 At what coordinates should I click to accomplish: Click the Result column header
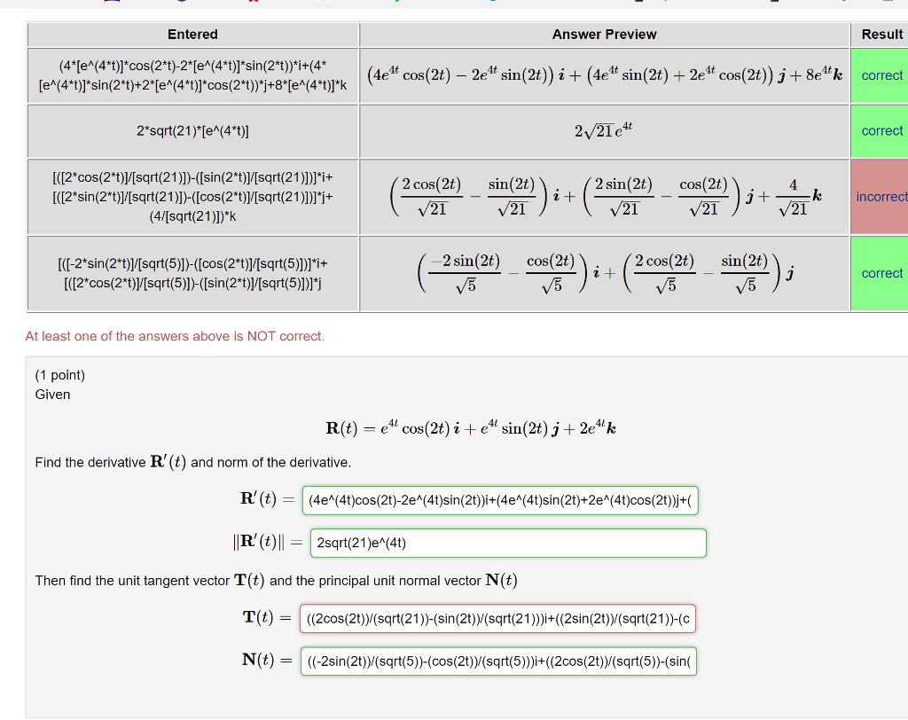tap(881, 35)
